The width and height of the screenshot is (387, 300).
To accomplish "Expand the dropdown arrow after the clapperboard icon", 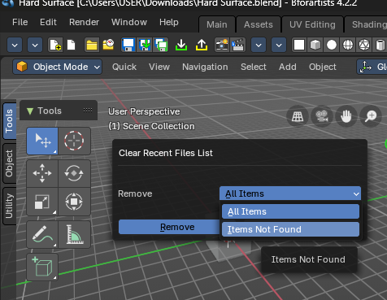I will (259, 45).
